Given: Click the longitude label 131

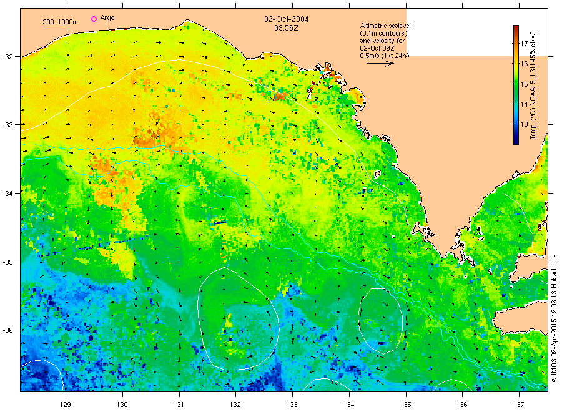Looking at the screenshot, I should click(179, 405).
